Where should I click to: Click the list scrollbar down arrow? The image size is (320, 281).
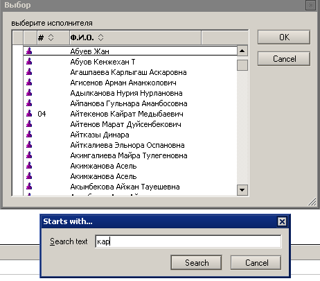coord(242,190)
